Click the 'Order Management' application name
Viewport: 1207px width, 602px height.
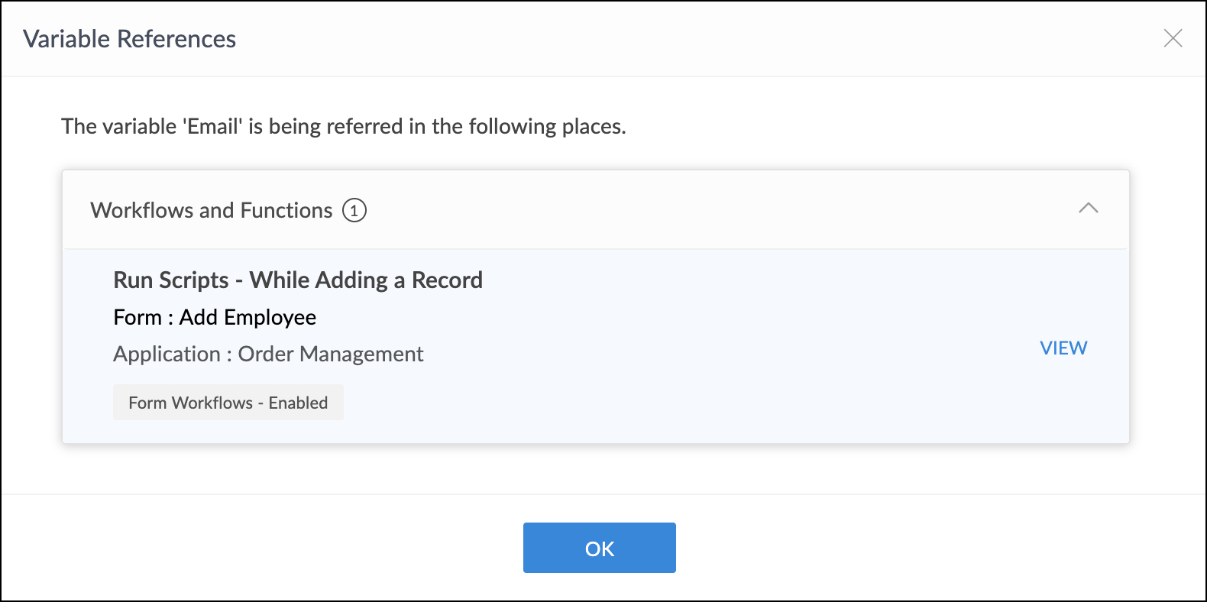[330, 354]
